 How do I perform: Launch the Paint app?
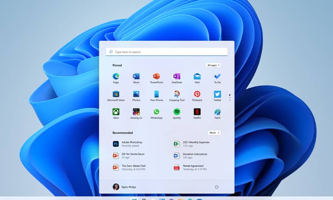(x=217, y=114)
